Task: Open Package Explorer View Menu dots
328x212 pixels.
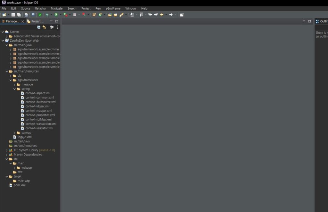Action: point(57,27)
